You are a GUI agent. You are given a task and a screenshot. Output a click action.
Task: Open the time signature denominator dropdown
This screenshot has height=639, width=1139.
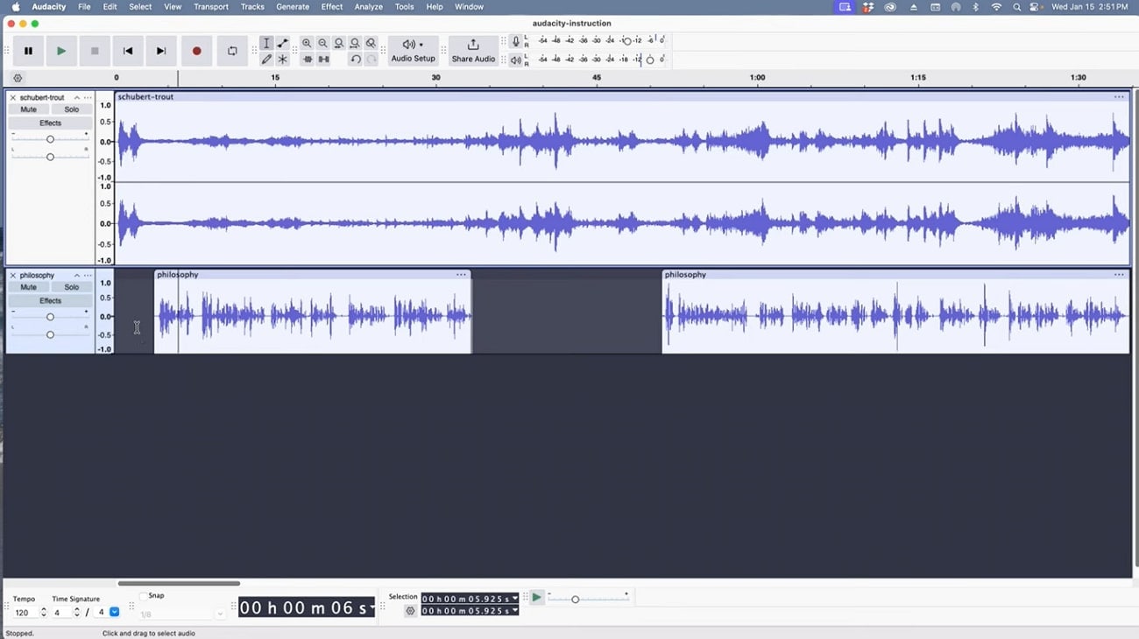pos(114,613)
